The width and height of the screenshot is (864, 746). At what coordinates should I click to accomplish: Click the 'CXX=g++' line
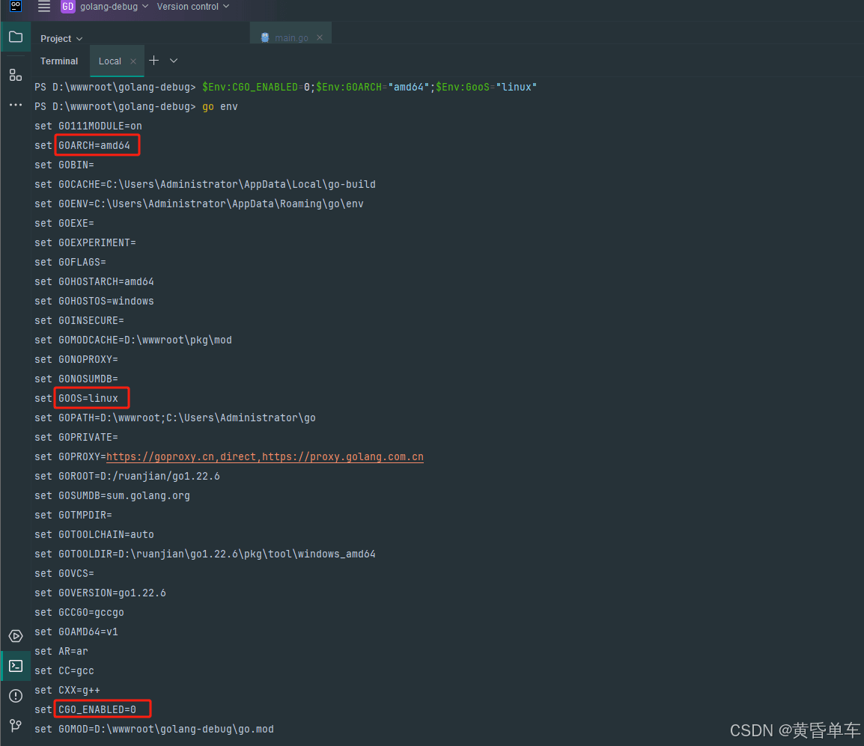coord(67,690)
